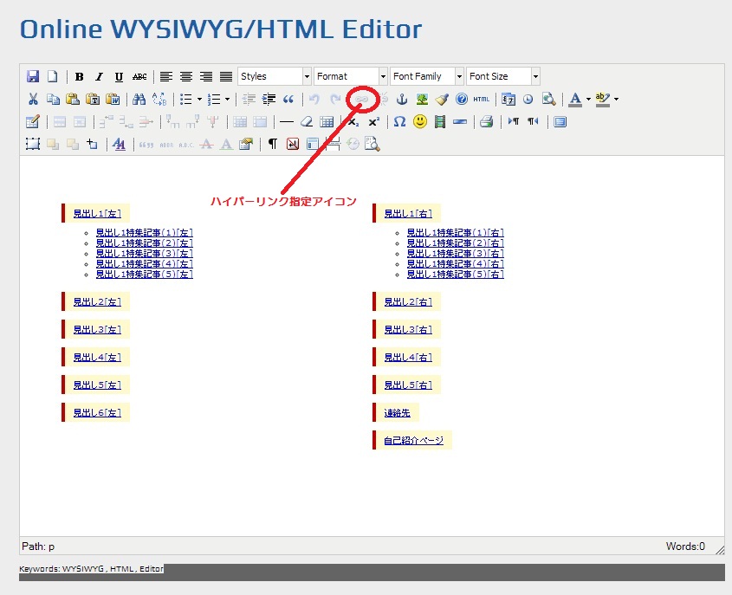Click the Cut scissors icon

[x=33, y=99]
